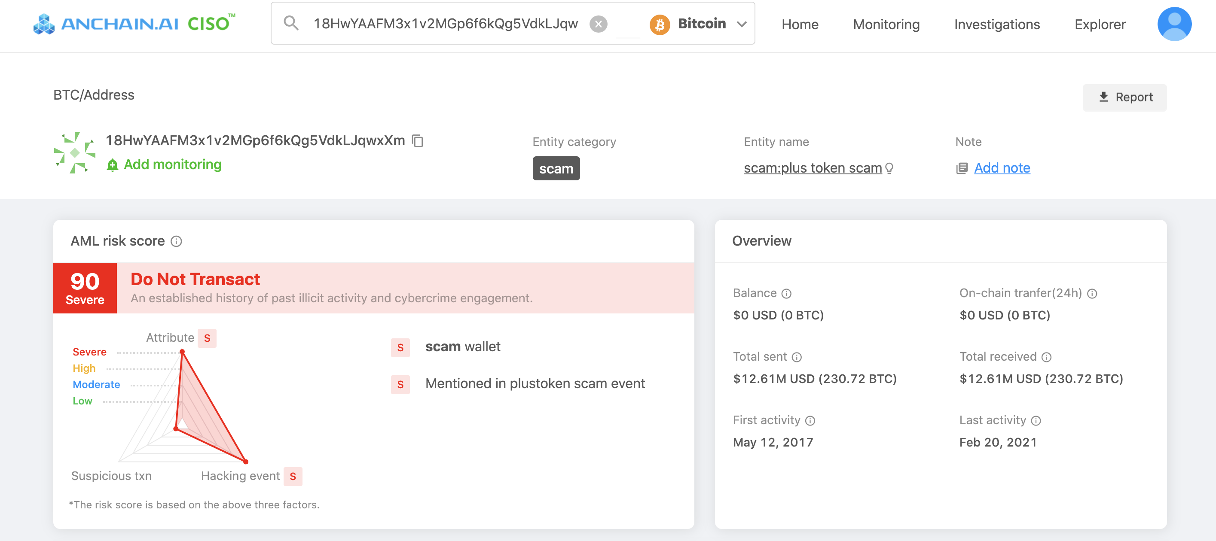Click Add monitoring link

coord(172,164)
